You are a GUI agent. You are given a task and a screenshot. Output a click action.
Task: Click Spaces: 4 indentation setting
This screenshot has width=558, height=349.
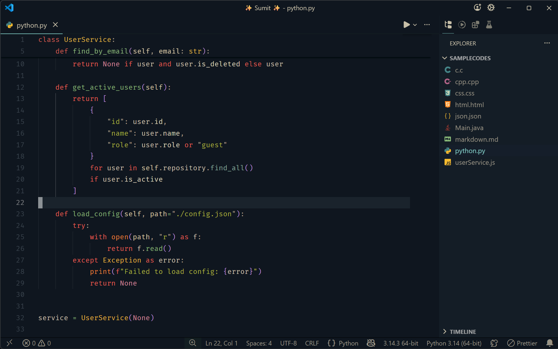[258, 343]
